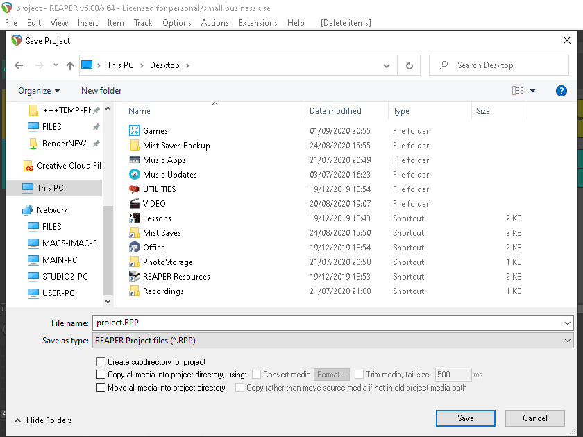Toggle the Convert media checkbox
Screen dimensions: 583x437
[x=256, y=374]
